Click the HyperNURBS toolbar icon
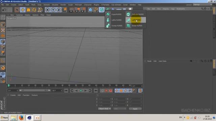The width and height of the screenshot is (216, 121). tap(102, 10)
